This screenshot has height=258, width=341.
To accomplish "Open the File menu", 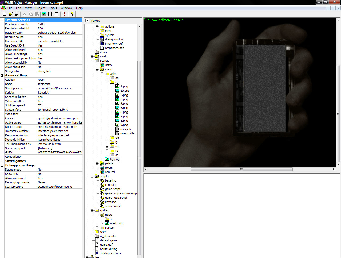I will tap(10, 8).
